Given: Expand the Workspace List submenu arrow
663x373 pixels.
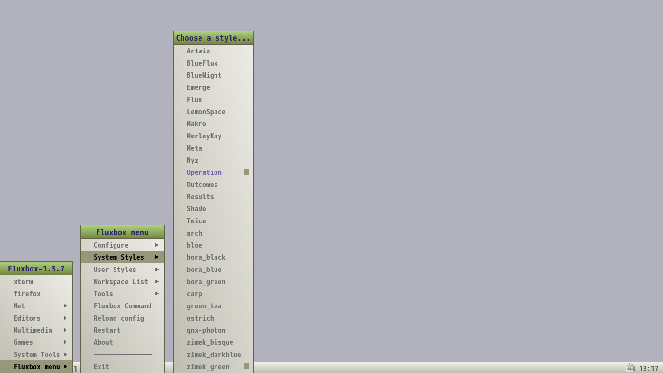Looking at the screenshot, I should [157, 282].
